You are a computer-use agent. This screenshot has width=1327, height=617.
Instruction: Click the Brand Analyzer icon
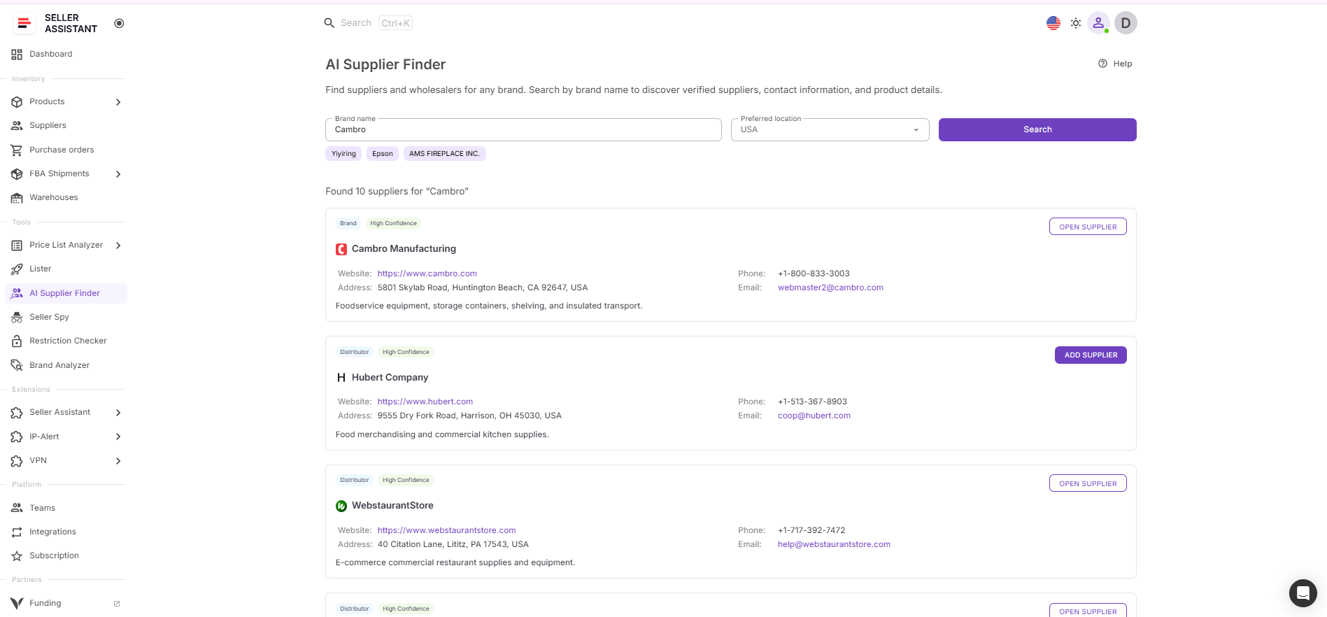(x=17, y=365)
